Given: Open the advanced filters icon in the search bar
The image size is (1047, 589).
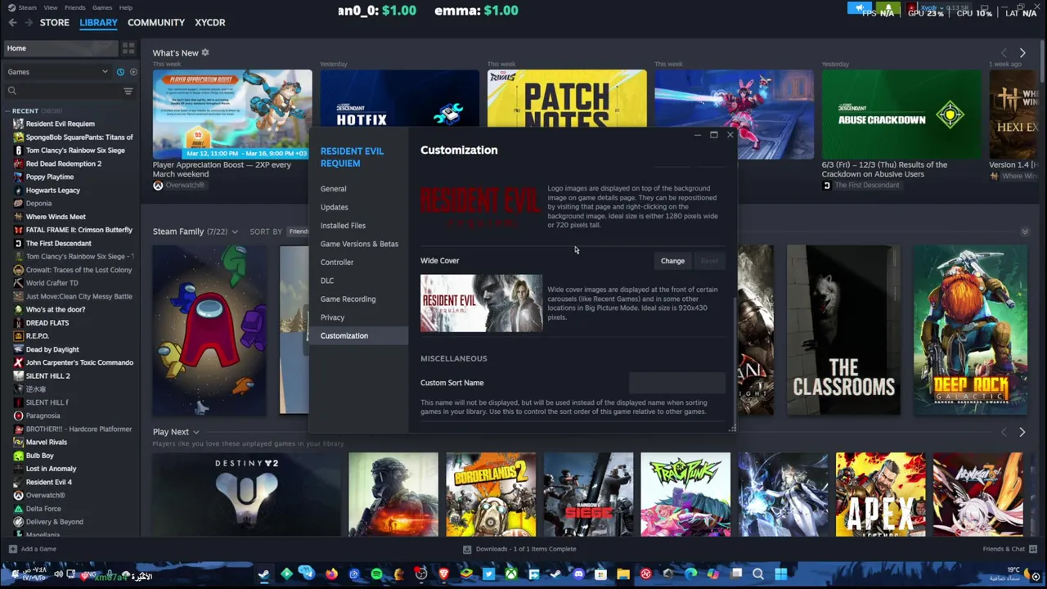Looking at the screenshot, I should (x=128, y=91).
